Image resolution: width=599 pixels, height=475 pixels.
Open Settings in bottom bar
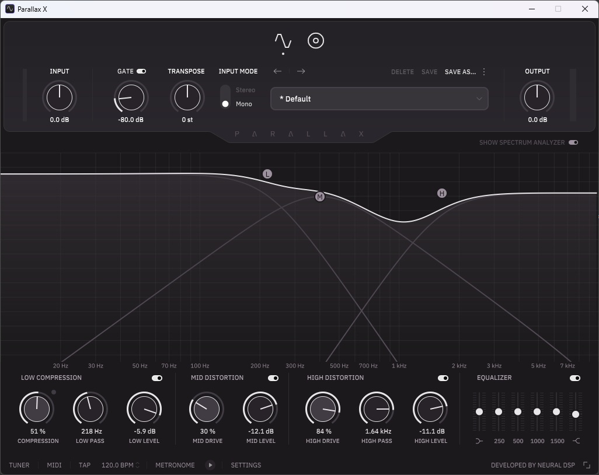tap(246, 465)
